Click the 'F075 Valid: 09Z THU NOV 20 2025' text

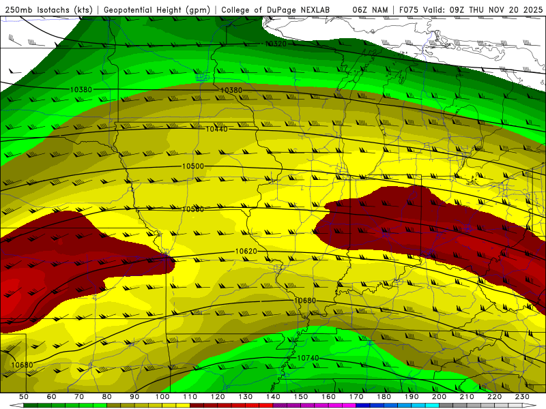(471, 10)
